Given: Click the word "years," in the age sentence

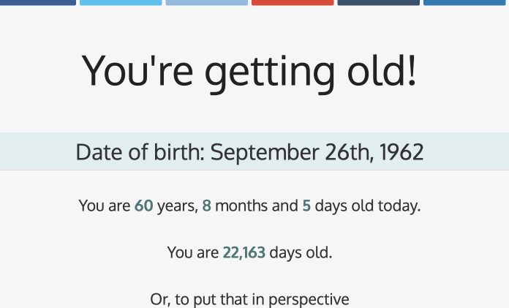Looking at the screenshot, I should coord(178,206).
